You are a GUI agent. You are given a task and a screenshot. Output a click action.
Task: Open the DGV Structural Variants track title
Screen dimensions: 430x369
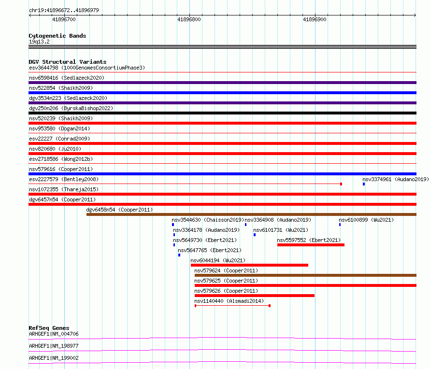(67, 62)
